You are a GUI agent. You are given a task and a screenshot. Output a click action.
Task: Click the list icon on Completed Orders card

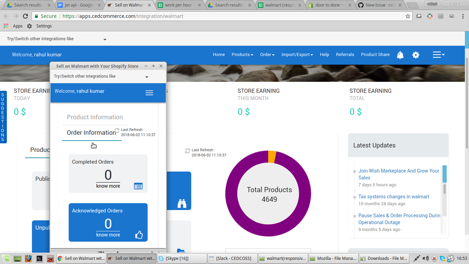tap(138, 186)
